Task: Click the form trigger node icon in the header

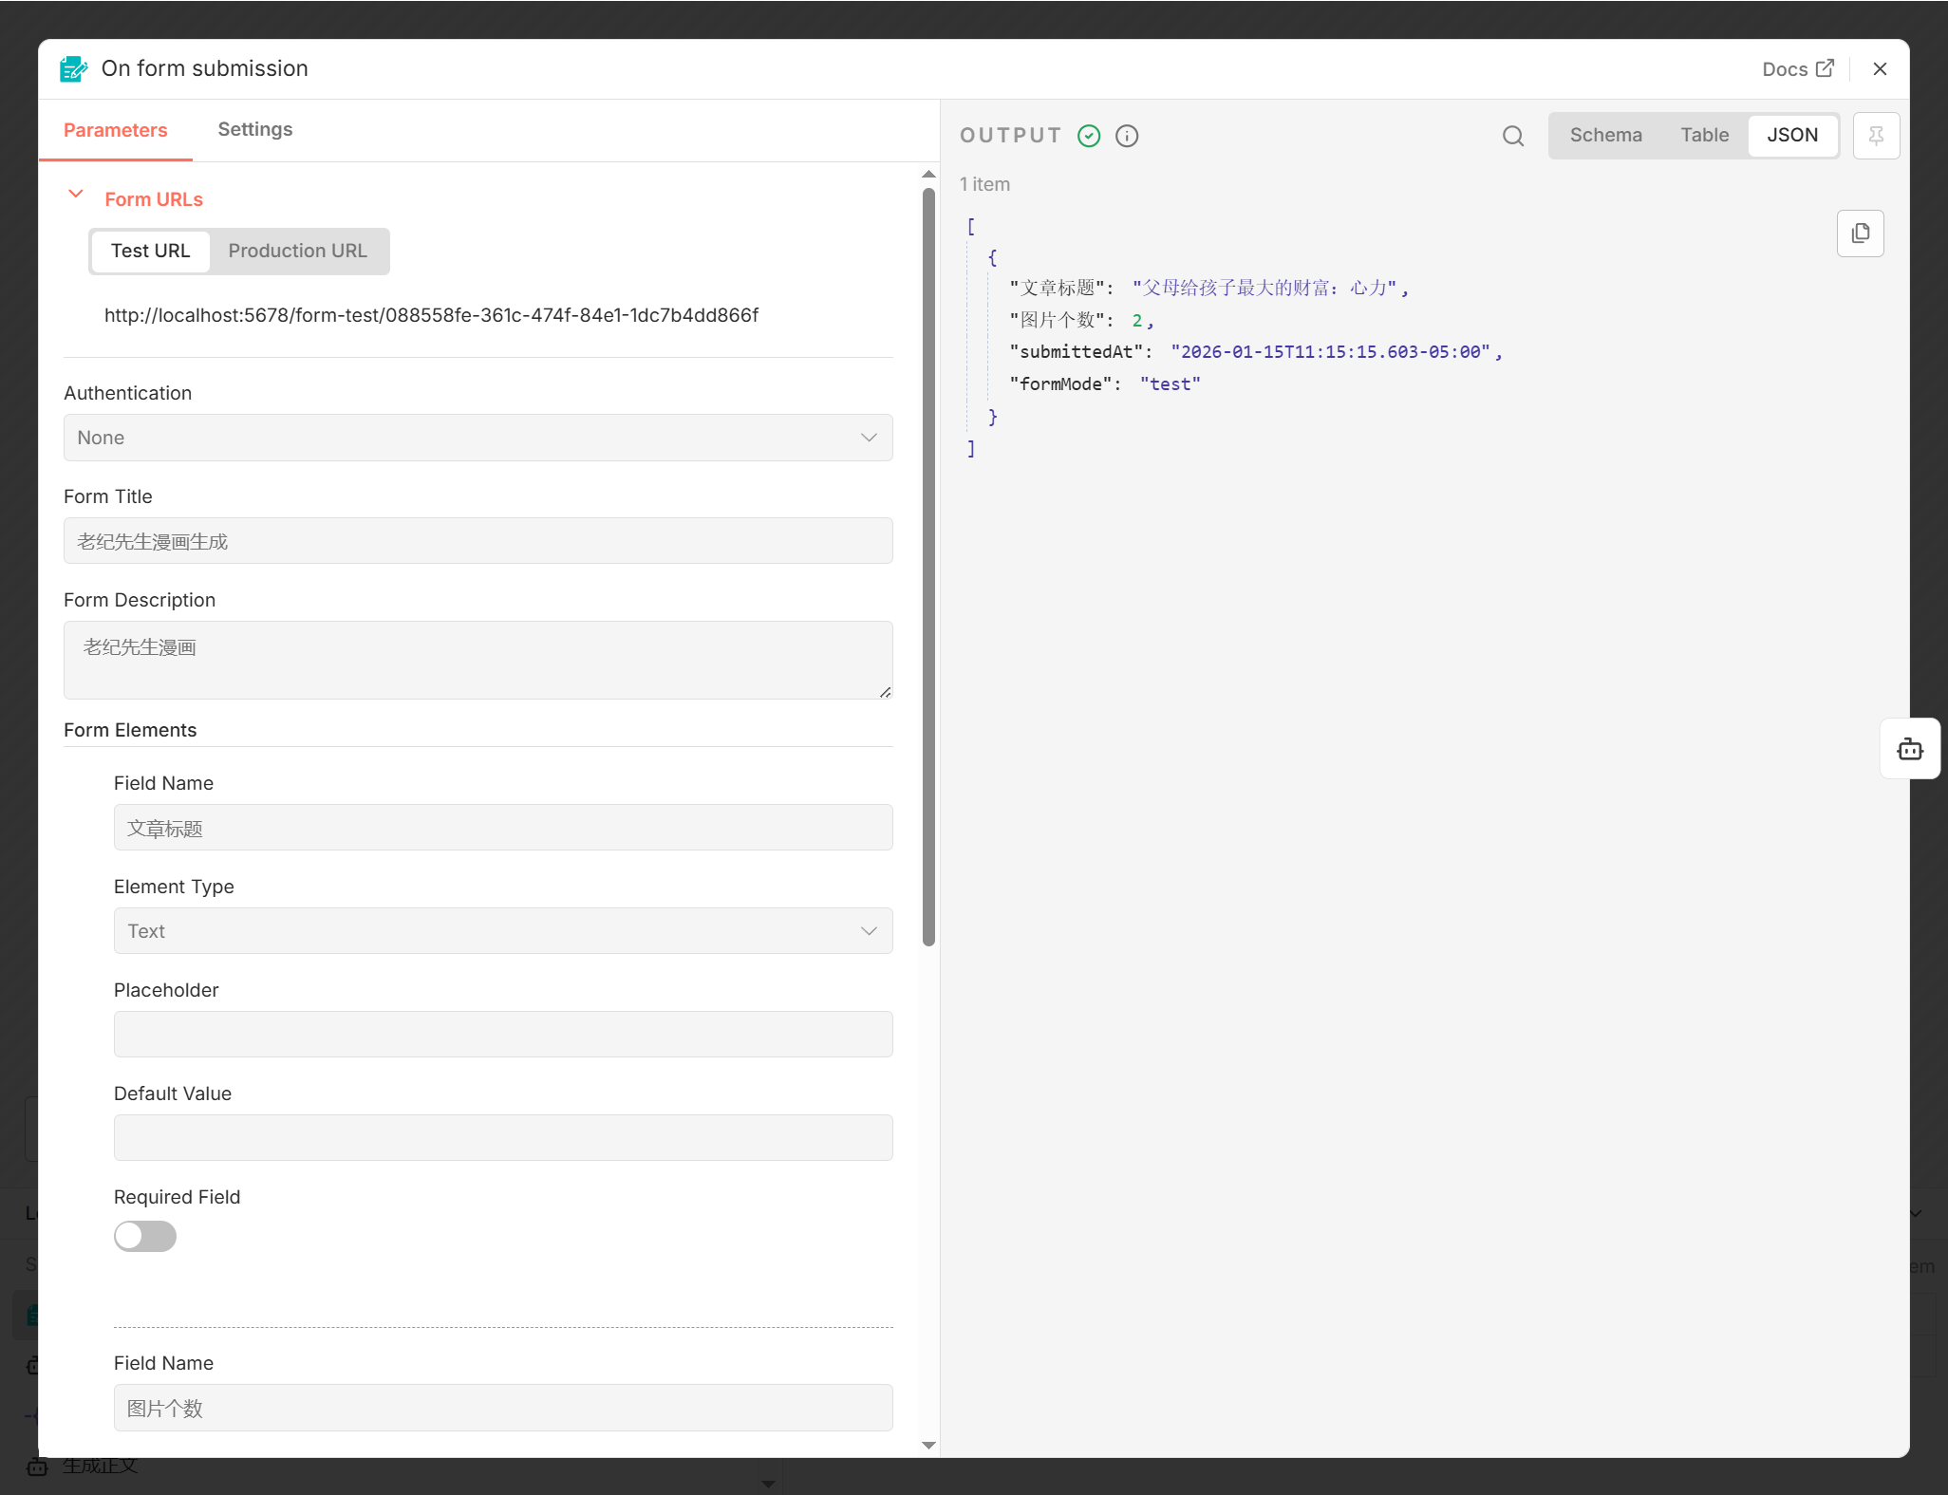Action: pyautogui.click(x=73, y=68)
